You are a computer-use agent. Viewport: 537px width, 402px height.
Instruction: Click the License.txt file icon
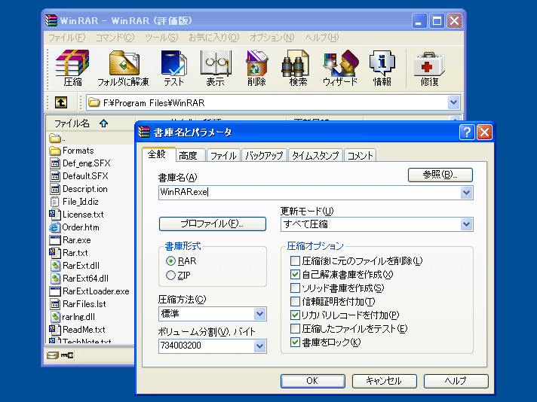point(55,215)
